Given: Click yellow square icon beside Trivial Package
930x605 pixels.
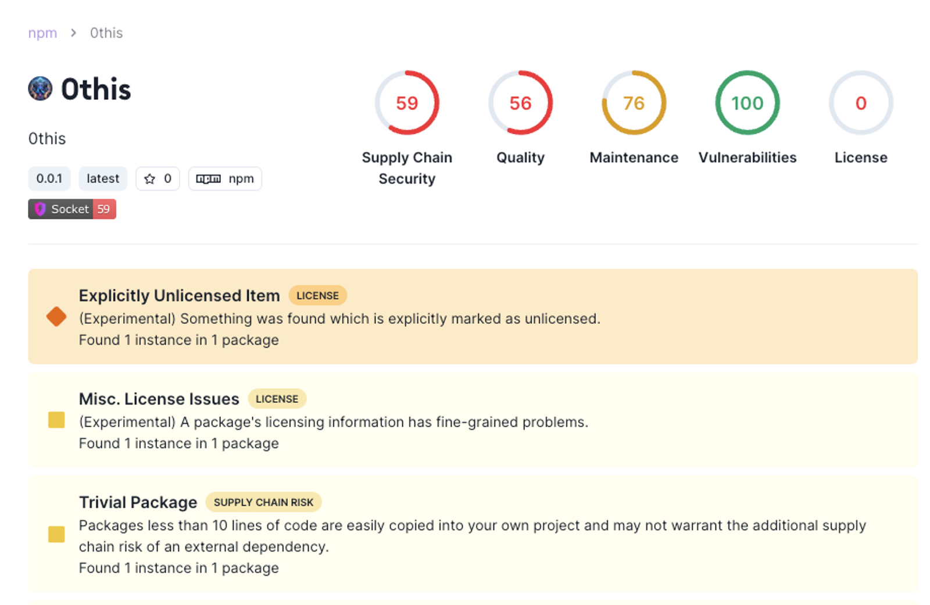Looking at the screenshot, I should [x=56, y=534].
